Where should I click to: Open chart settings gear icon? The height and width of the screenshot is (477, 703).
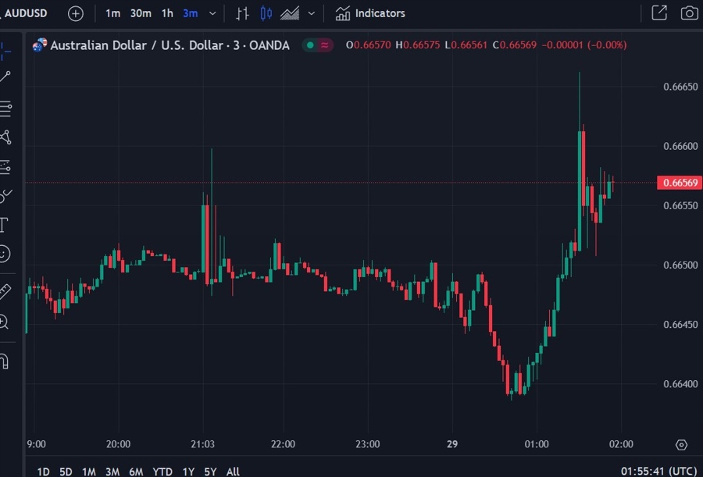tap(681, 445)
